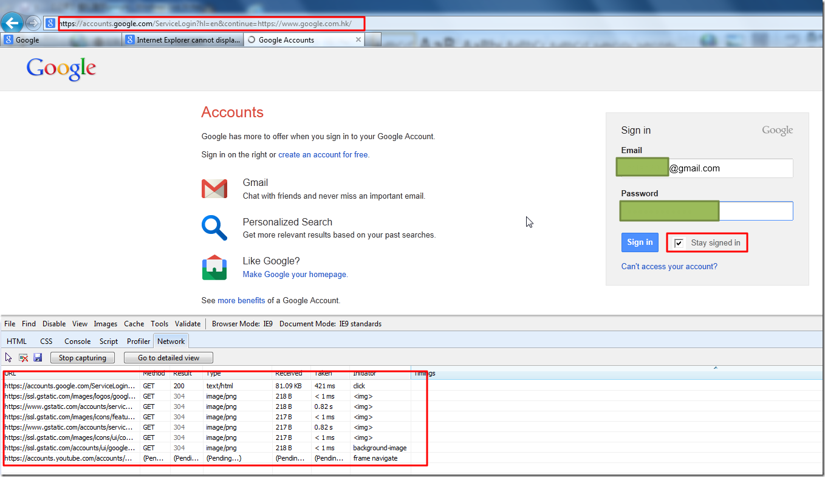The width and height of the screenshot is (825, 477).
Task: Select the ssl.gstatic.com/accounts/ui request row
Action: point(207,448)
